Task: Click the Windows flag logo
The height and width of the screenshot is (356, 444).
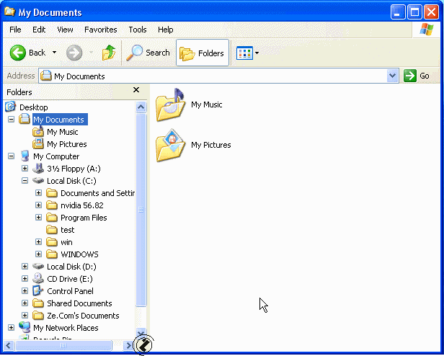Action: click(x=427, y=30)
